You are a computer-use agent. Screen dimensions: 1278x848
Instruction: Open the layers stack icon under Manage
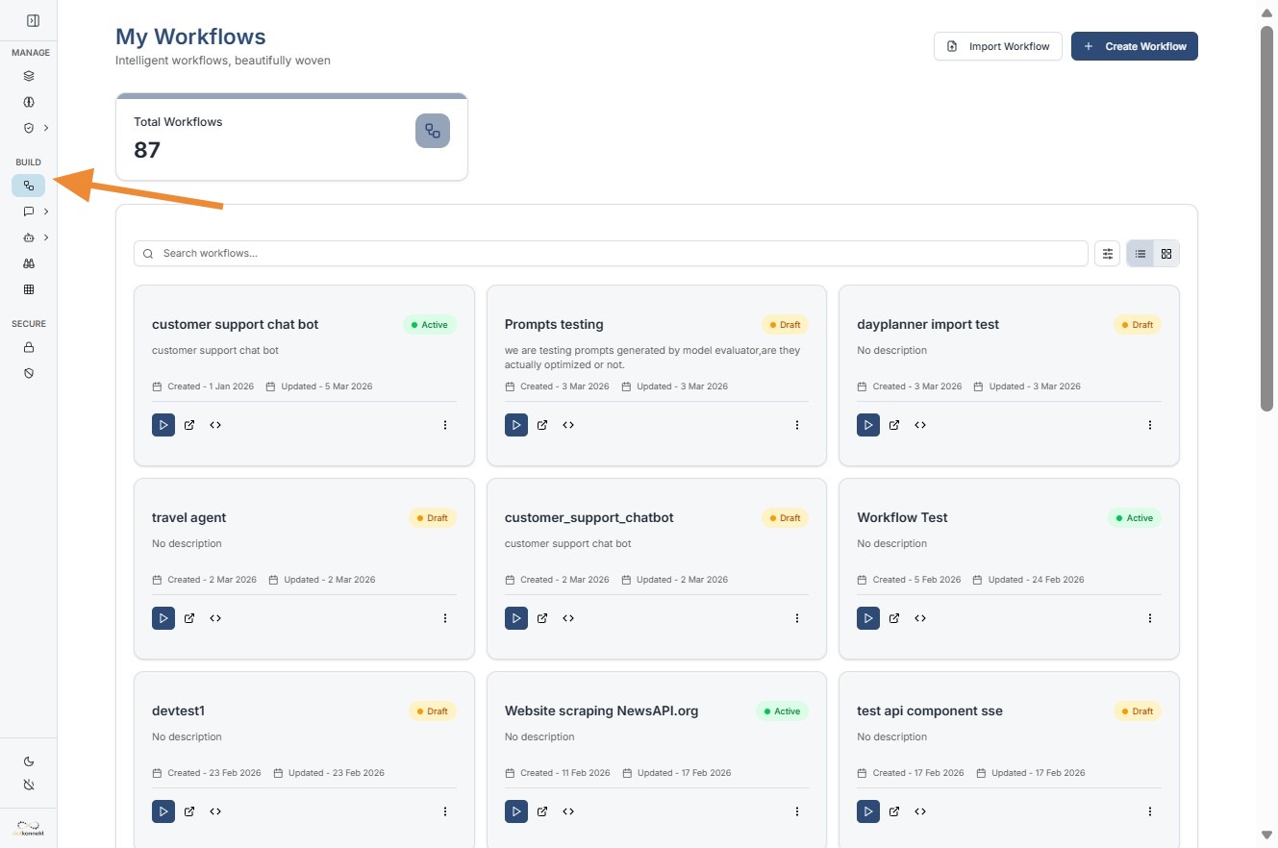coord(29,75)
